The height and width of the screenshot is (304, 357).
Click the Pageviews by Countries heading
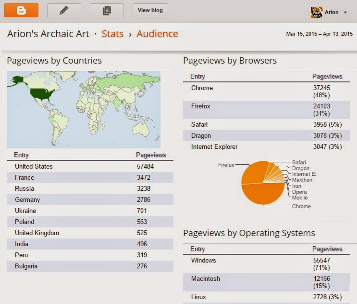[54, 61]
